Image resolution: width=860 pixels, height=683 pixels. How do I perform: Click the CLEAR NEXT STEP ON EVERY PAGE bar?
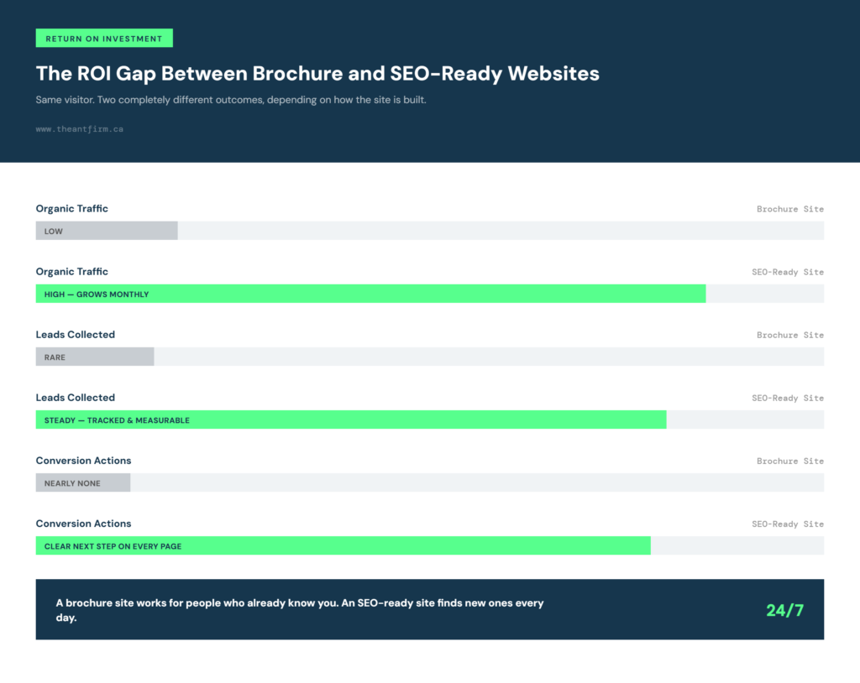[x=343, y=546]
